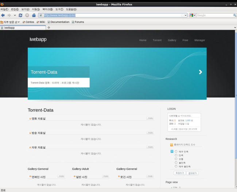
Task: Open the 보기(V) menu
Action: 25,9
